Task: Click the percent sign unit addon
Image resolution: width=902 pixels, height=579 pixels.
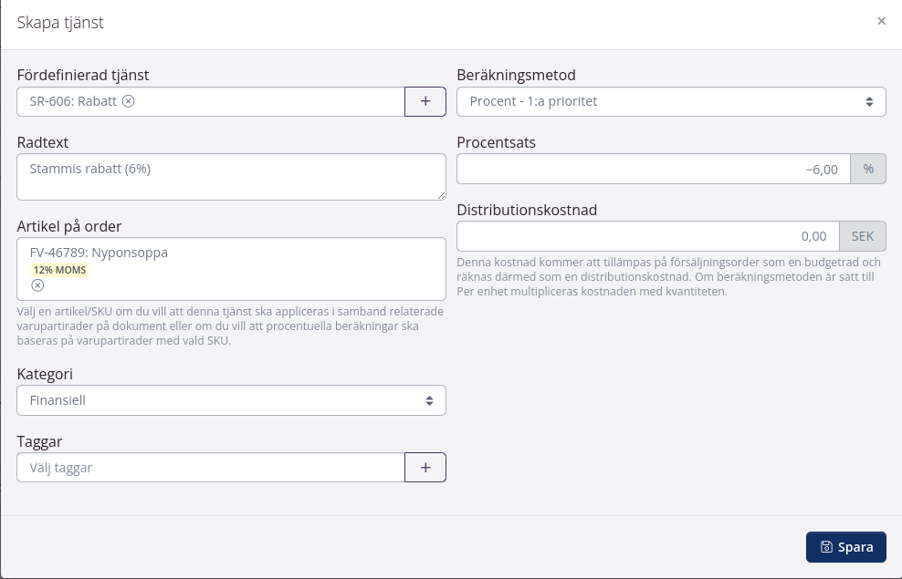Action: pyautogui.click(x=868, y=169)
